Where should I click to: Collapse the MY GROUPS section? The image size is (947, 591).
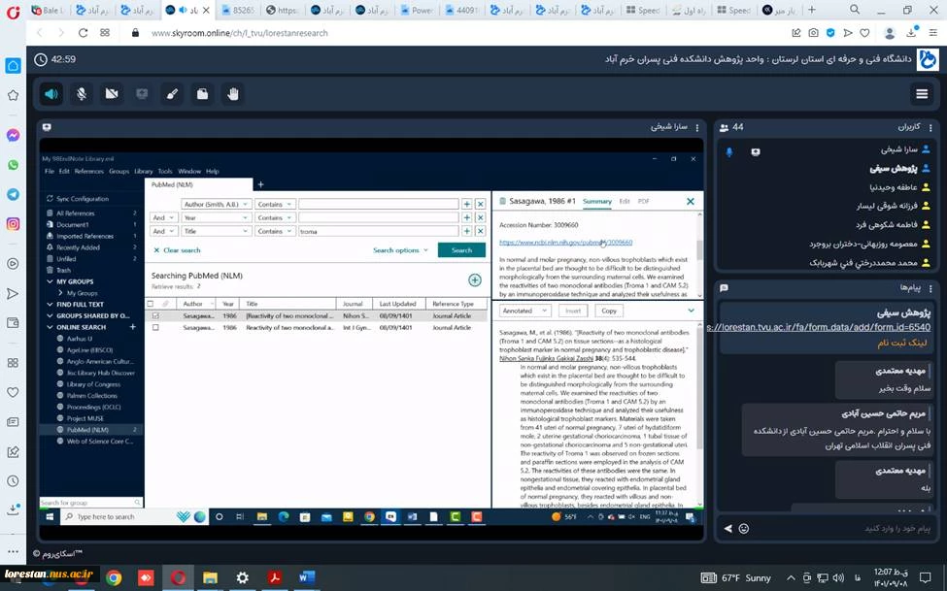click(x=51, y=282)
